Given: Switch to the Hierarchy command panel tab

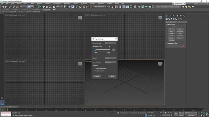Looking at the screenshot, I should click(x=173, y=16).
